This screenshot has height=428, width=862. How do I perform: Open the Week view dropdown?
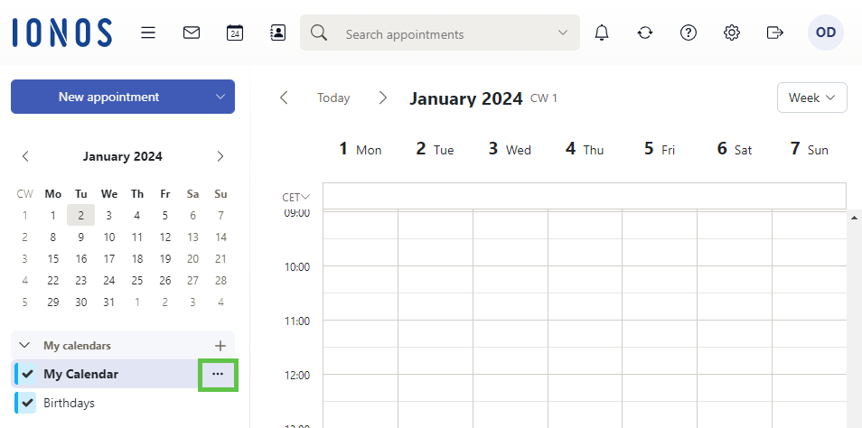click(811, 98)
